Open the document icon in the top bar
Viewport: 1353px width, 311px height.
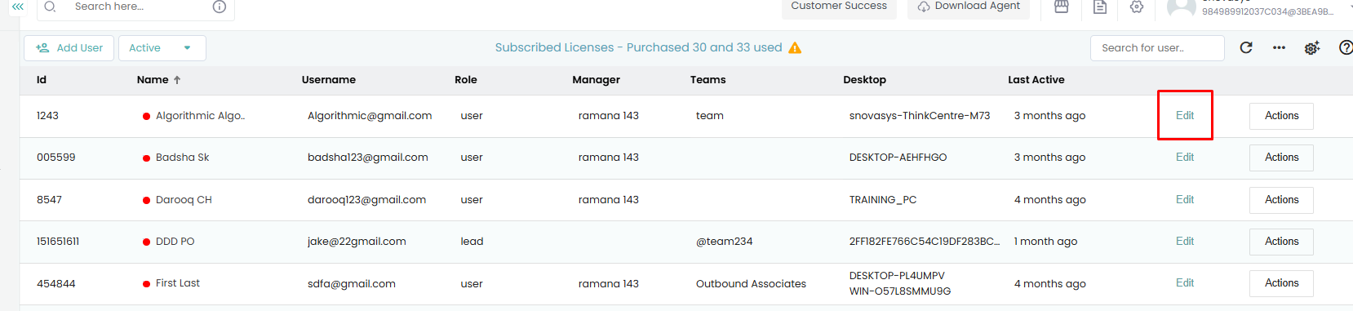coord(1100,7)
